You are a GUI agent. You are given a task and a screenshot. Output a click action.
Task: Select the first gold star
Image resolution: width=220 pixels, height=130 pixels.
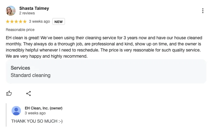click(x=8, y=21)
